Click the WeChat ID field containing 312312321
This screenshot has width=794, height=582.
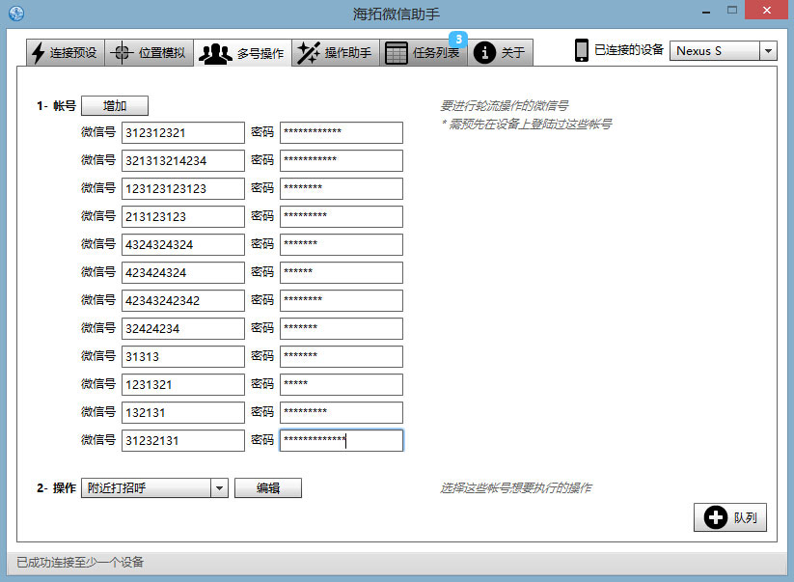tap(183, 133)
